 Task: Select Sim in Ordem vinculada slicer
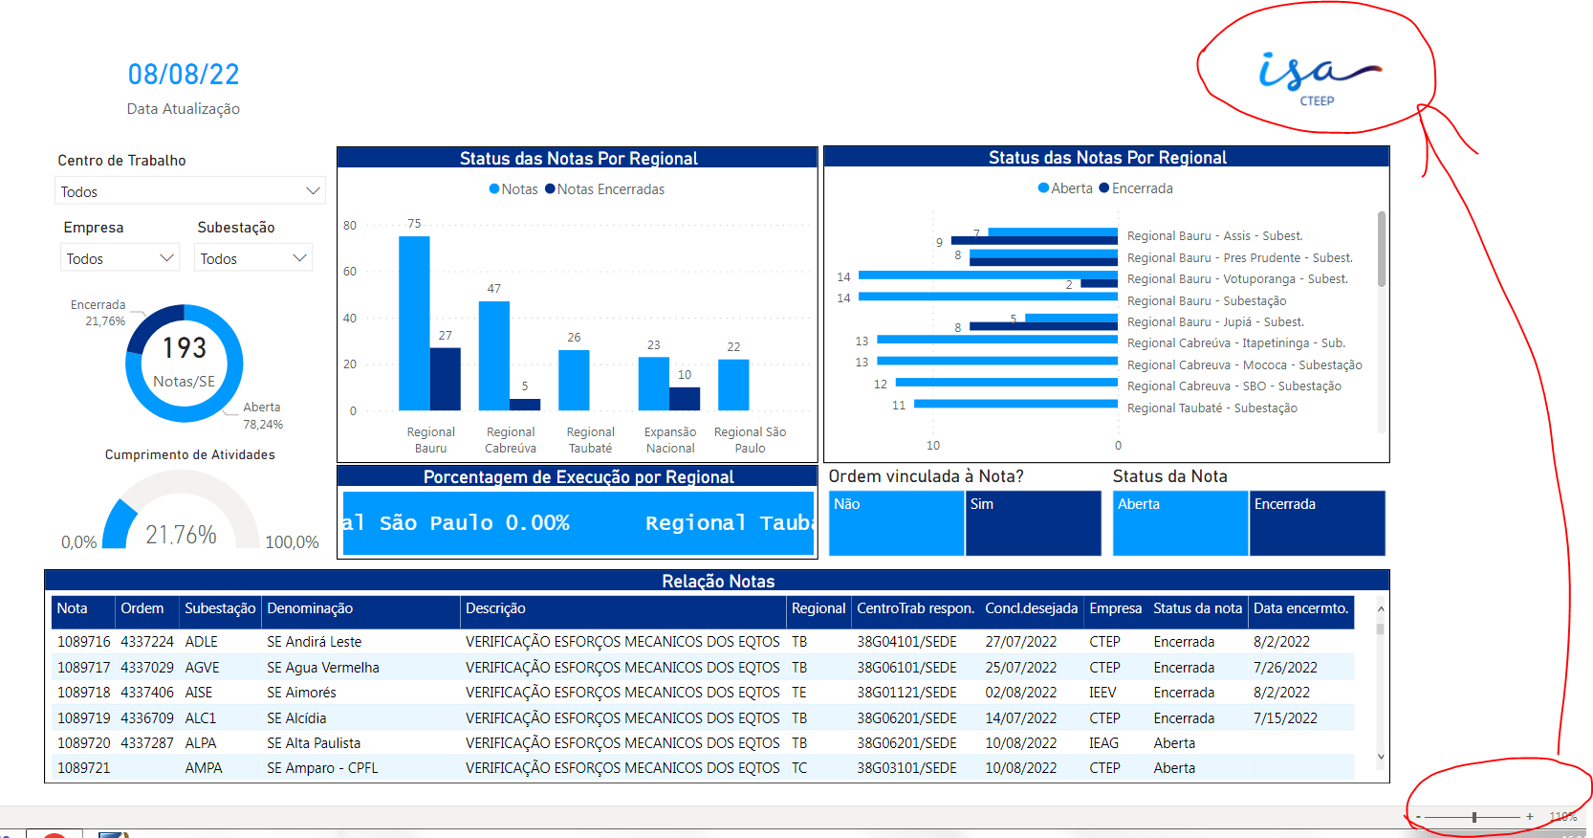(1033, 522)
